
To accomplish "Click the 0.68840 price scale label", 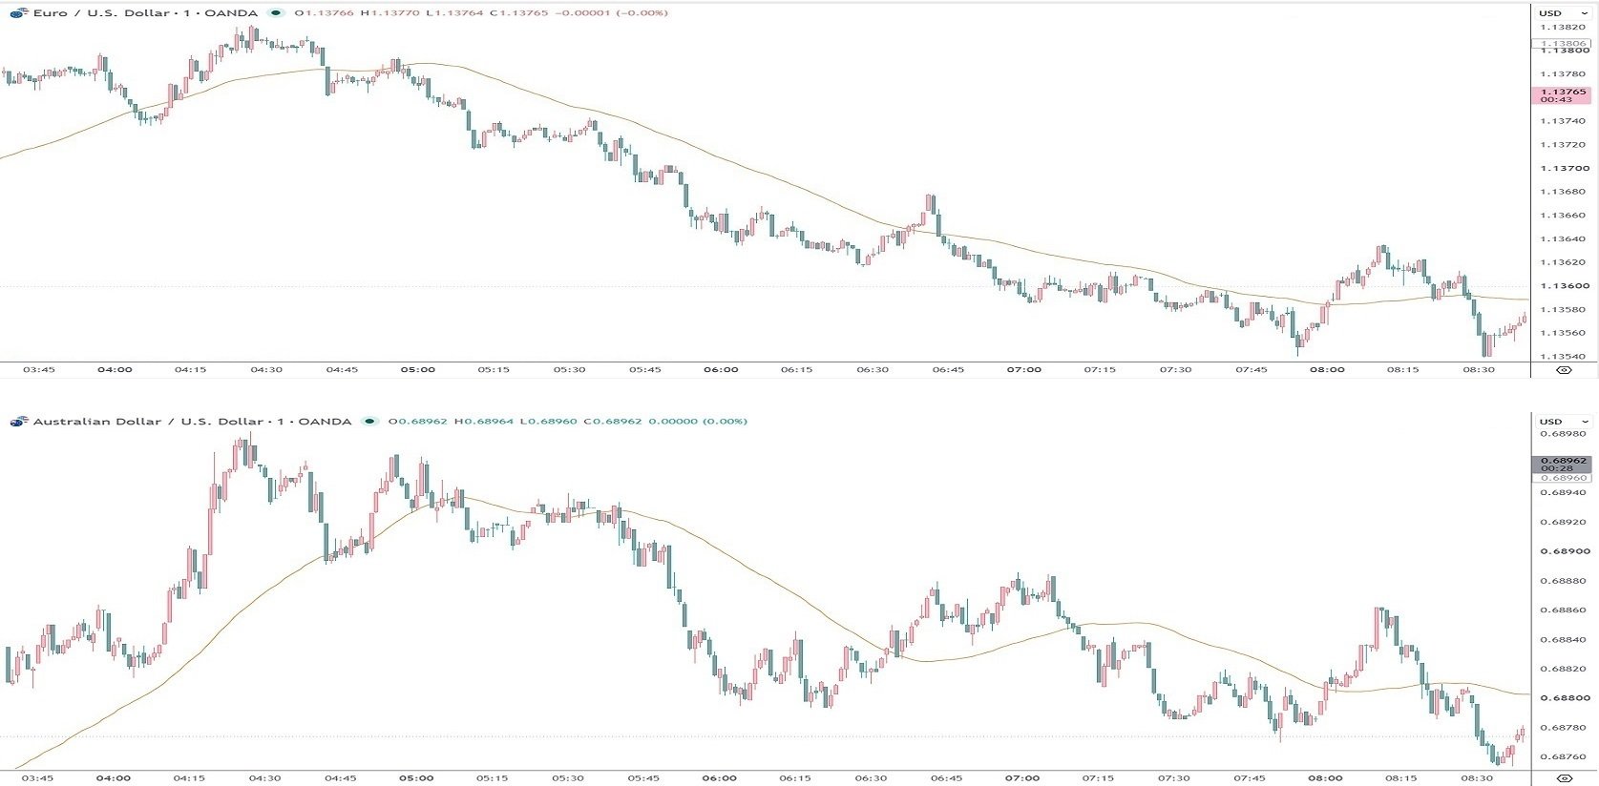I will pyautogui.click(x=1563, y=640).
